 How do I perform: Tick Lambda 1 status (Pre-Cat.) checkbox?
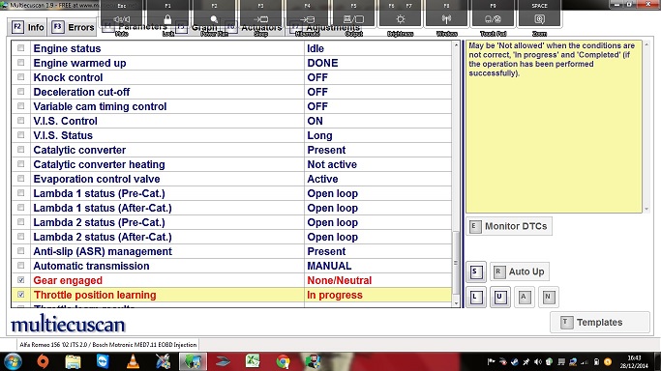point(20,193)
